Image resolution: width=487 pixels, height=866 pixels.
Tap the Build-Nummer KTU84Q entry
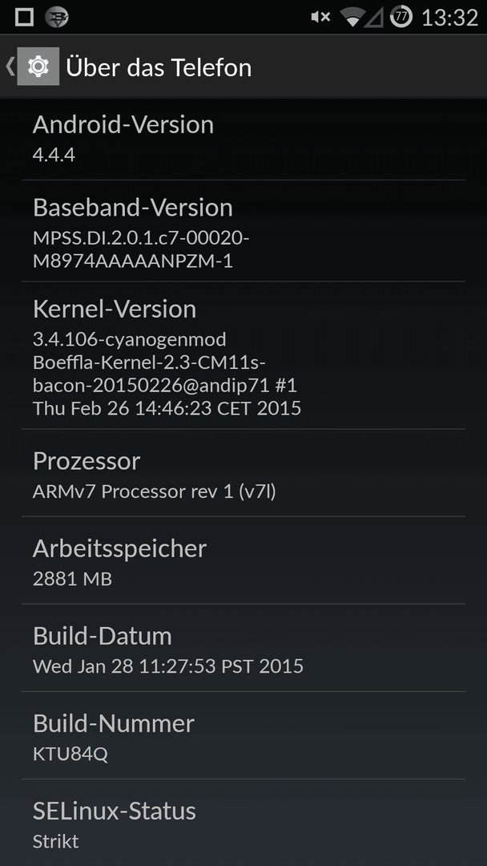(243, 735)
